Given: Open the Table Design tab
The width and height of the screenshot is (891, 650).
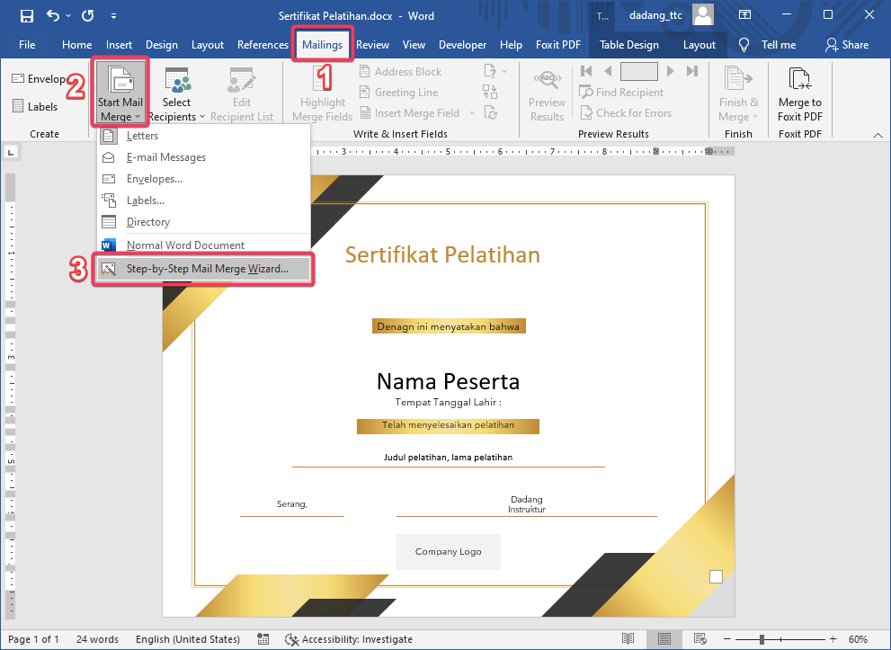Looking at the screenshot, I should pyautogui.click(x=628, y=44).
